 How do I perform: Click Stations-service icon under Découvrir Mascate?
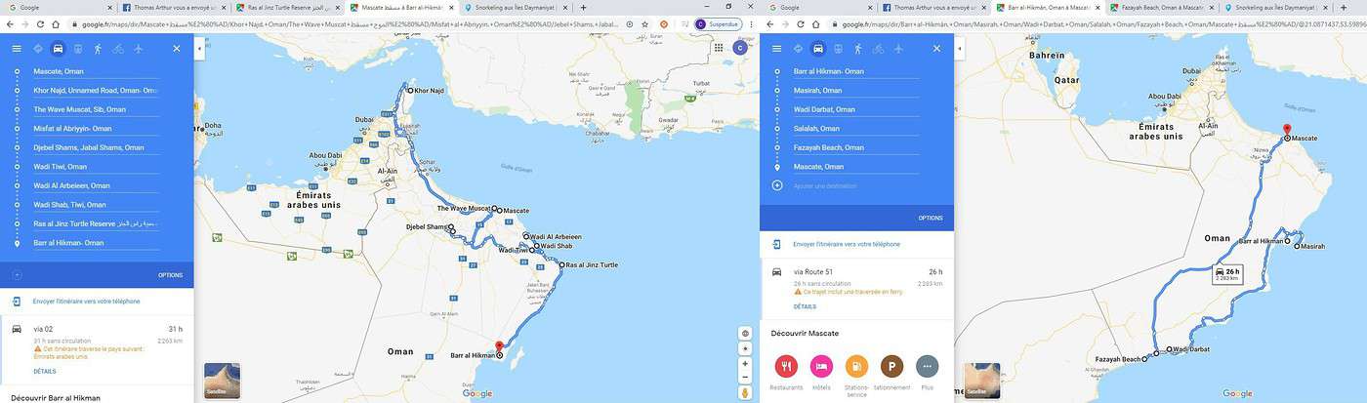pyautogui.click(x=856, y=366)
